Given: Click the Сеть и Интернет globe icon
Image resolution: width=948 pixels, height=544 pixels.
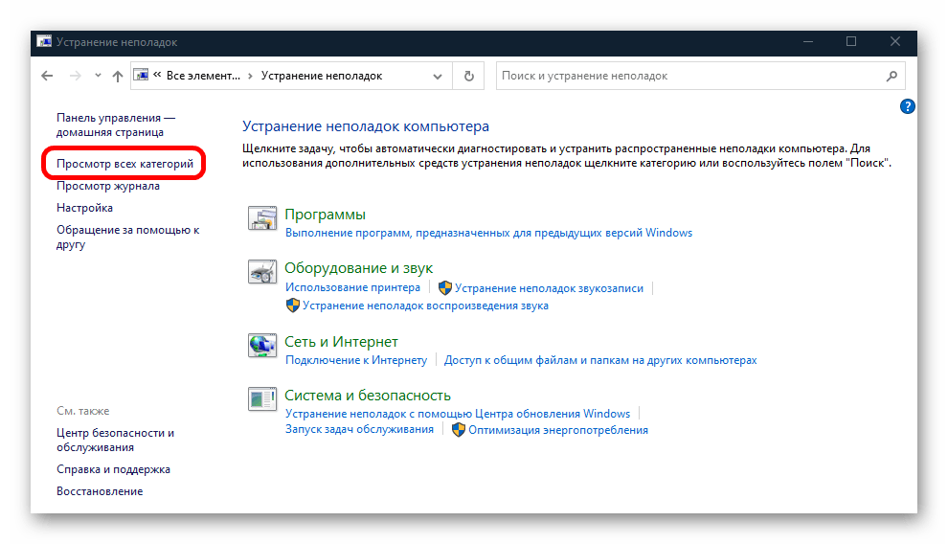Looking at the screenshot, I should click(x=262, y=345).
